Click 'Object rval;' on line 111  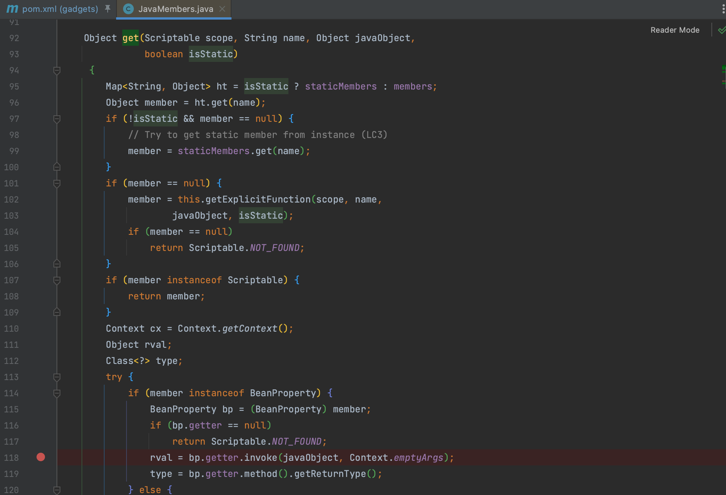pos(139,345)
